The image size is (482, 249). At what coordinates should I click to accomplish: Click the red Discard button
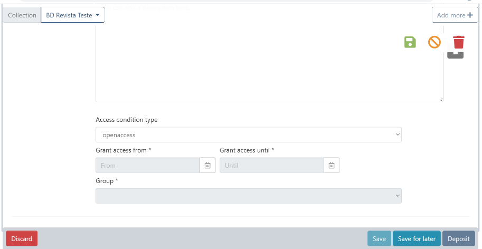pos(22,238)
